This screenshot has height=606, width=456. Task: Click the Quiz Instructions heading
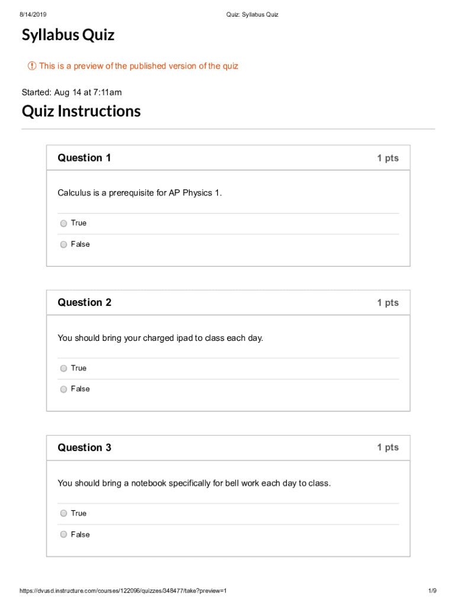point(81,111)
